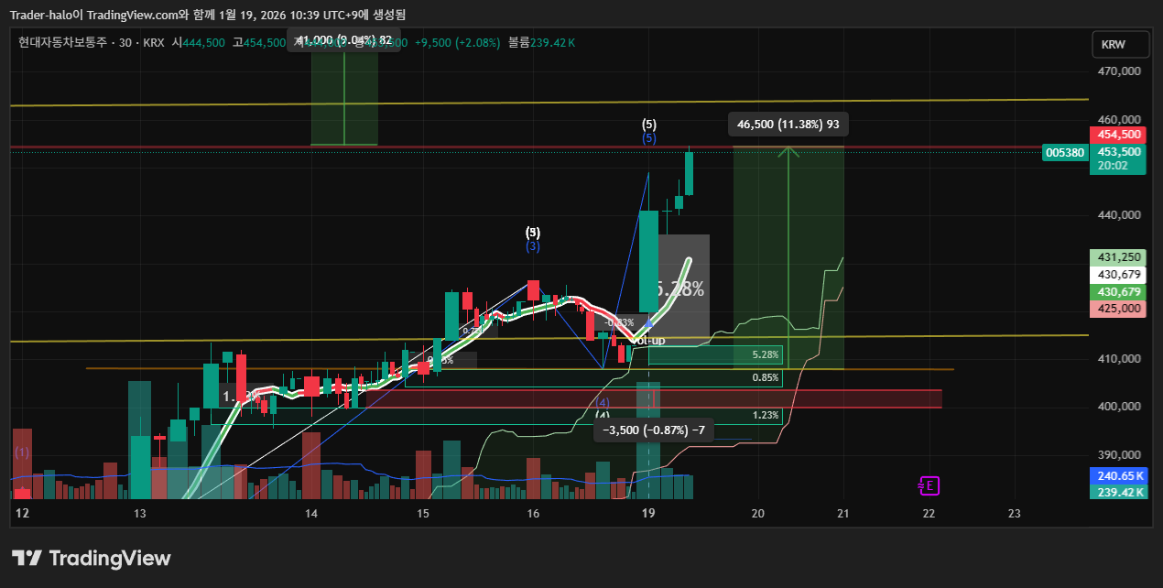The width and height of the screenshot is (1163, 588).
Task: Click the 440,000 price axis tick
Action: (1118, 215)
